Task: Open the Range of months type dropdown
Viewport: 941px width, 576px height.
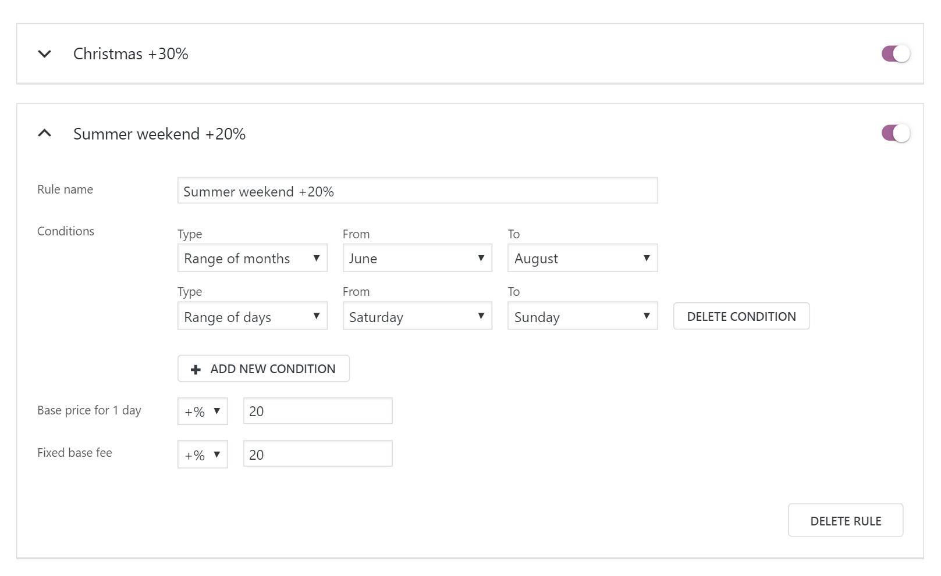Action: click(252, 258)
